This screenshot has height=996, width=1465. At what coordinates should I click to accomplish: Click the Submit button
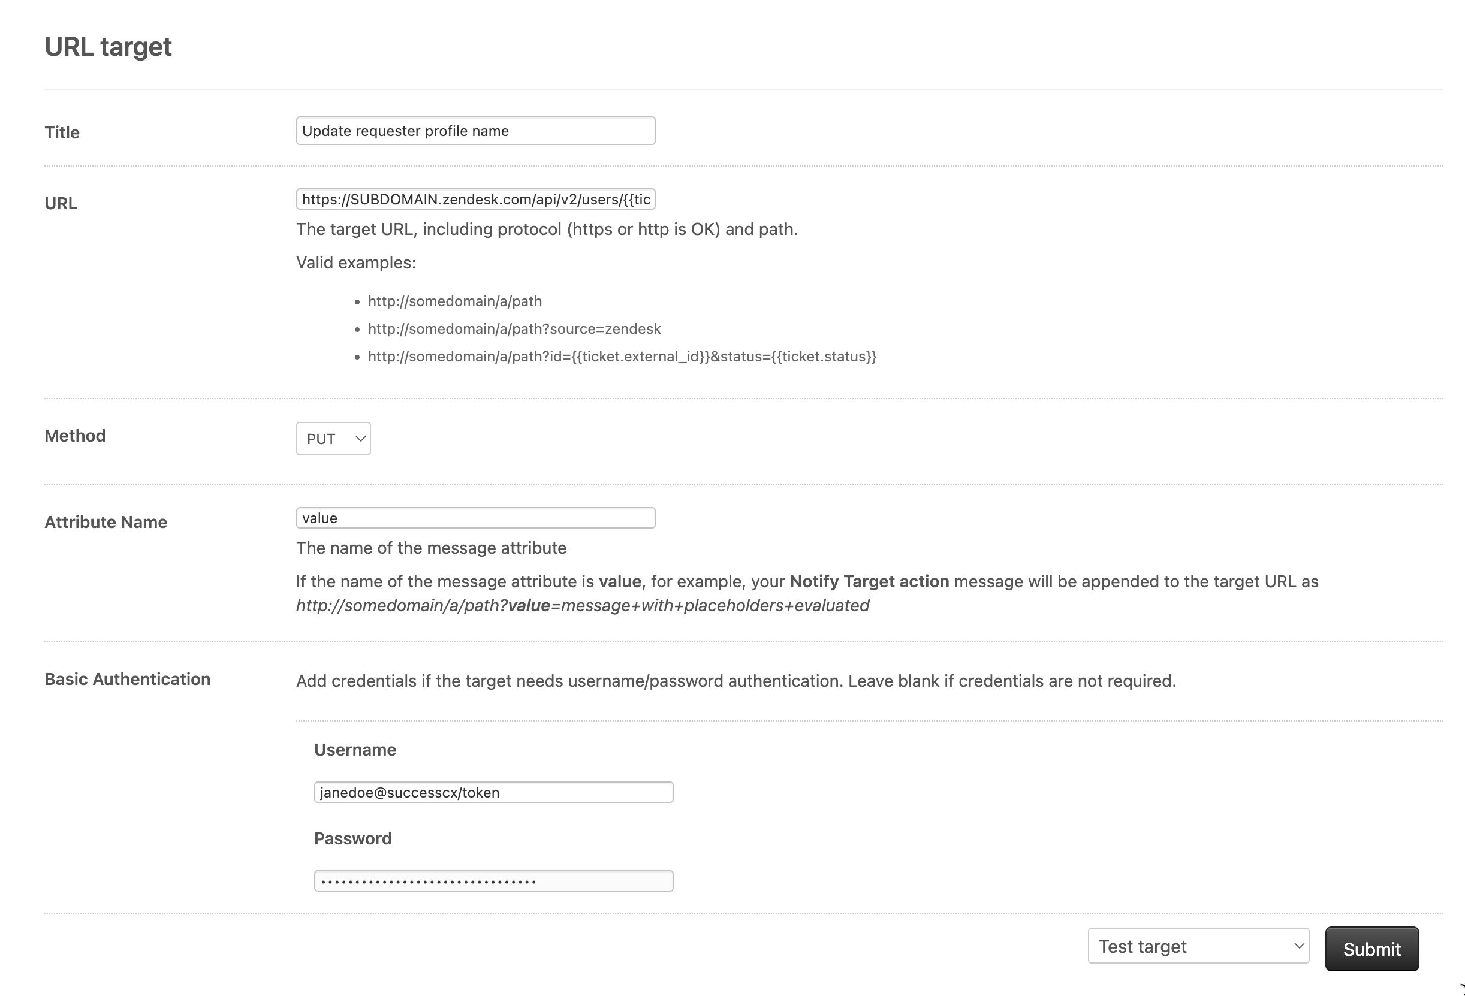click(x=1371, y=948)
